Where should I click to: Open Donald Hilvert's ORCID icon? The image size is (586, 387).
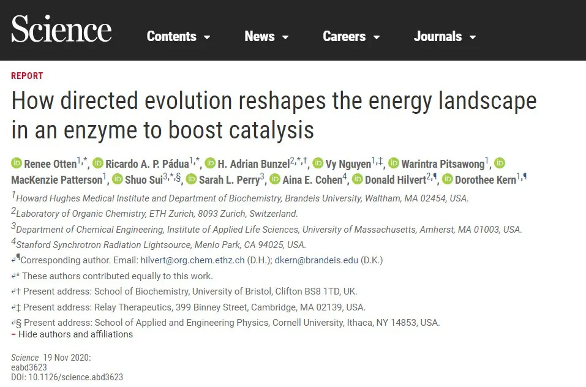pyautogui.click(x=358, y=179)
